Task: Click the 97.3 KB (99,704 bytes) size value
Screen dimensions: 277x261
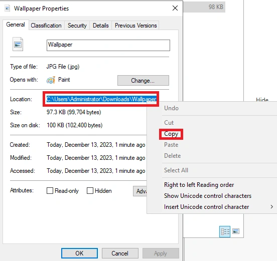Action: pyautogui.click(x=74, y=112)
